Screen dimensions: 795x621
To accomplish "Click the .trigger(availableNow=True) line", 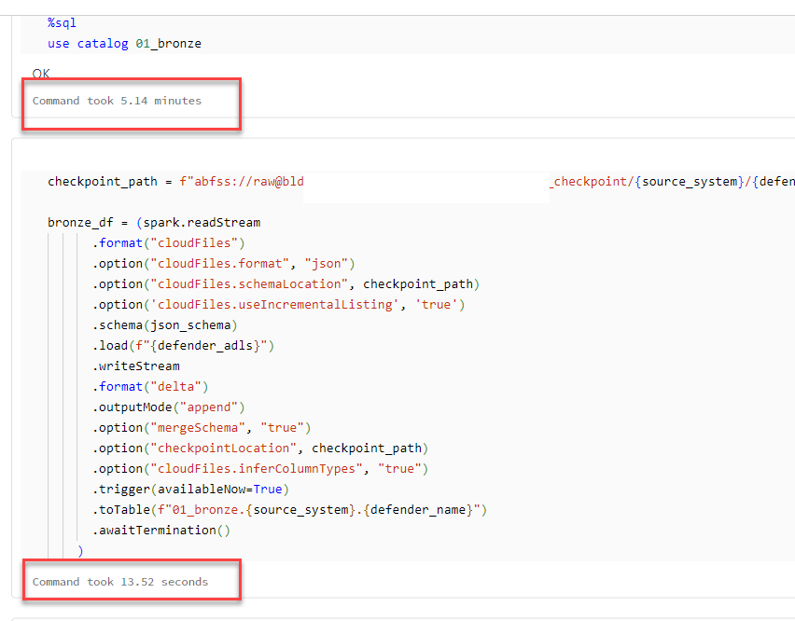I will point(182,489).
